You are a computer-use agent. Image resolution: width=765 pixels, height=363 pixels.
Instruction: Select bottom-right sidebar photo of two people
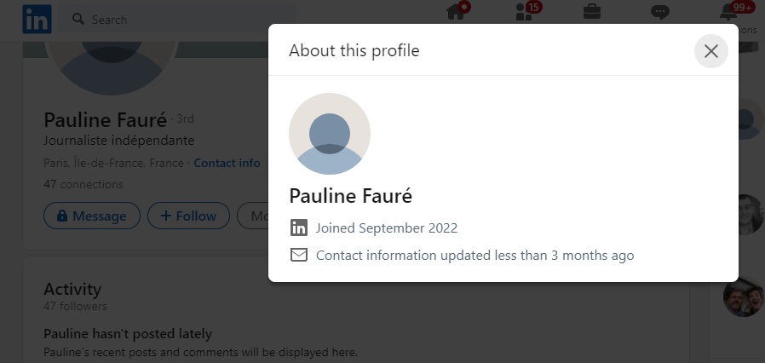[x=744, y=297]
